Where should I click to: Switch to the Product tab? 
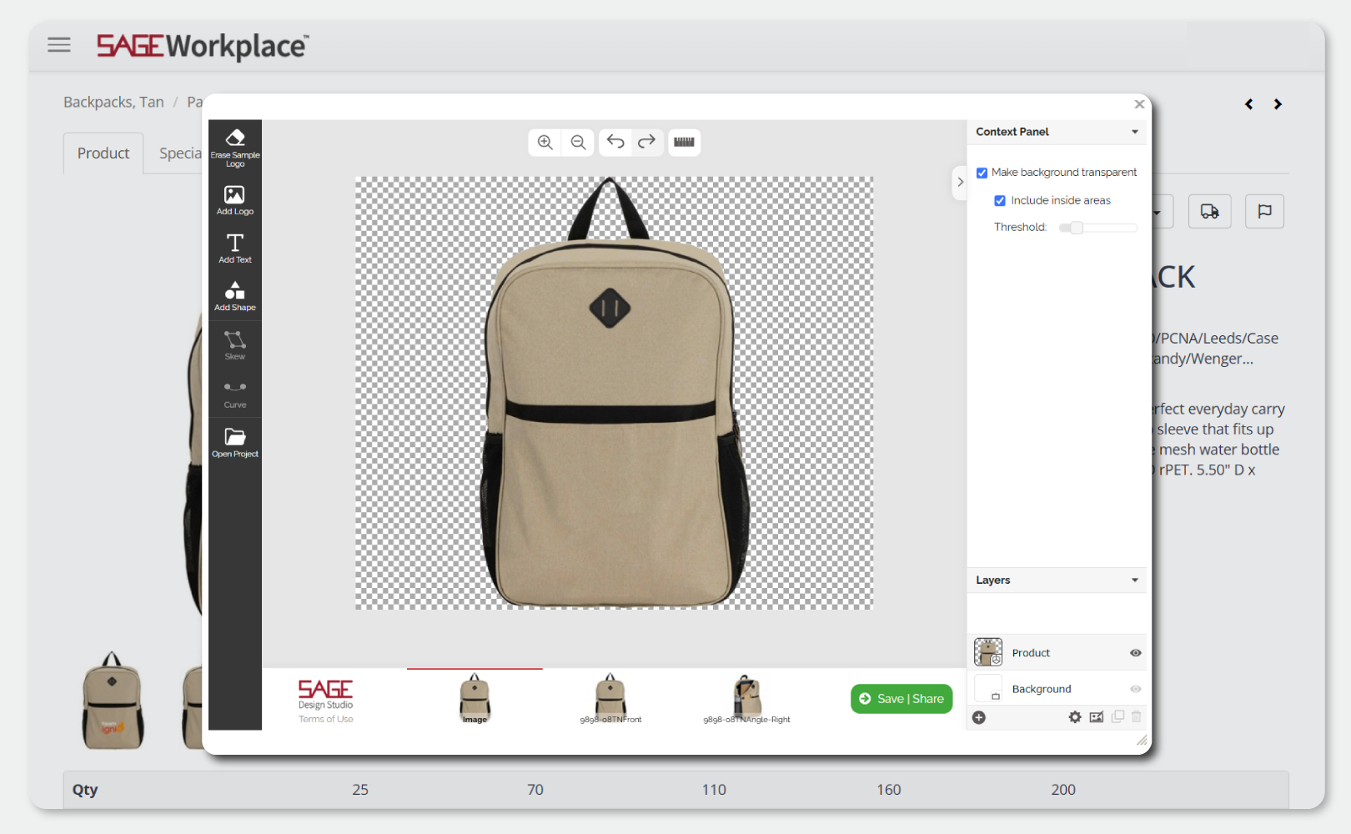[103, 153]
